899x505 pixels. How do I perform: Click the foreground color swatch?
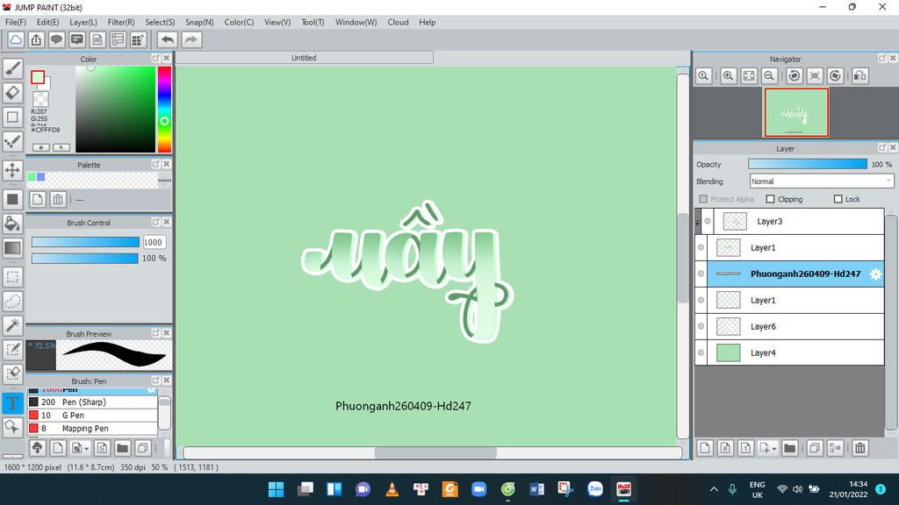38,77
